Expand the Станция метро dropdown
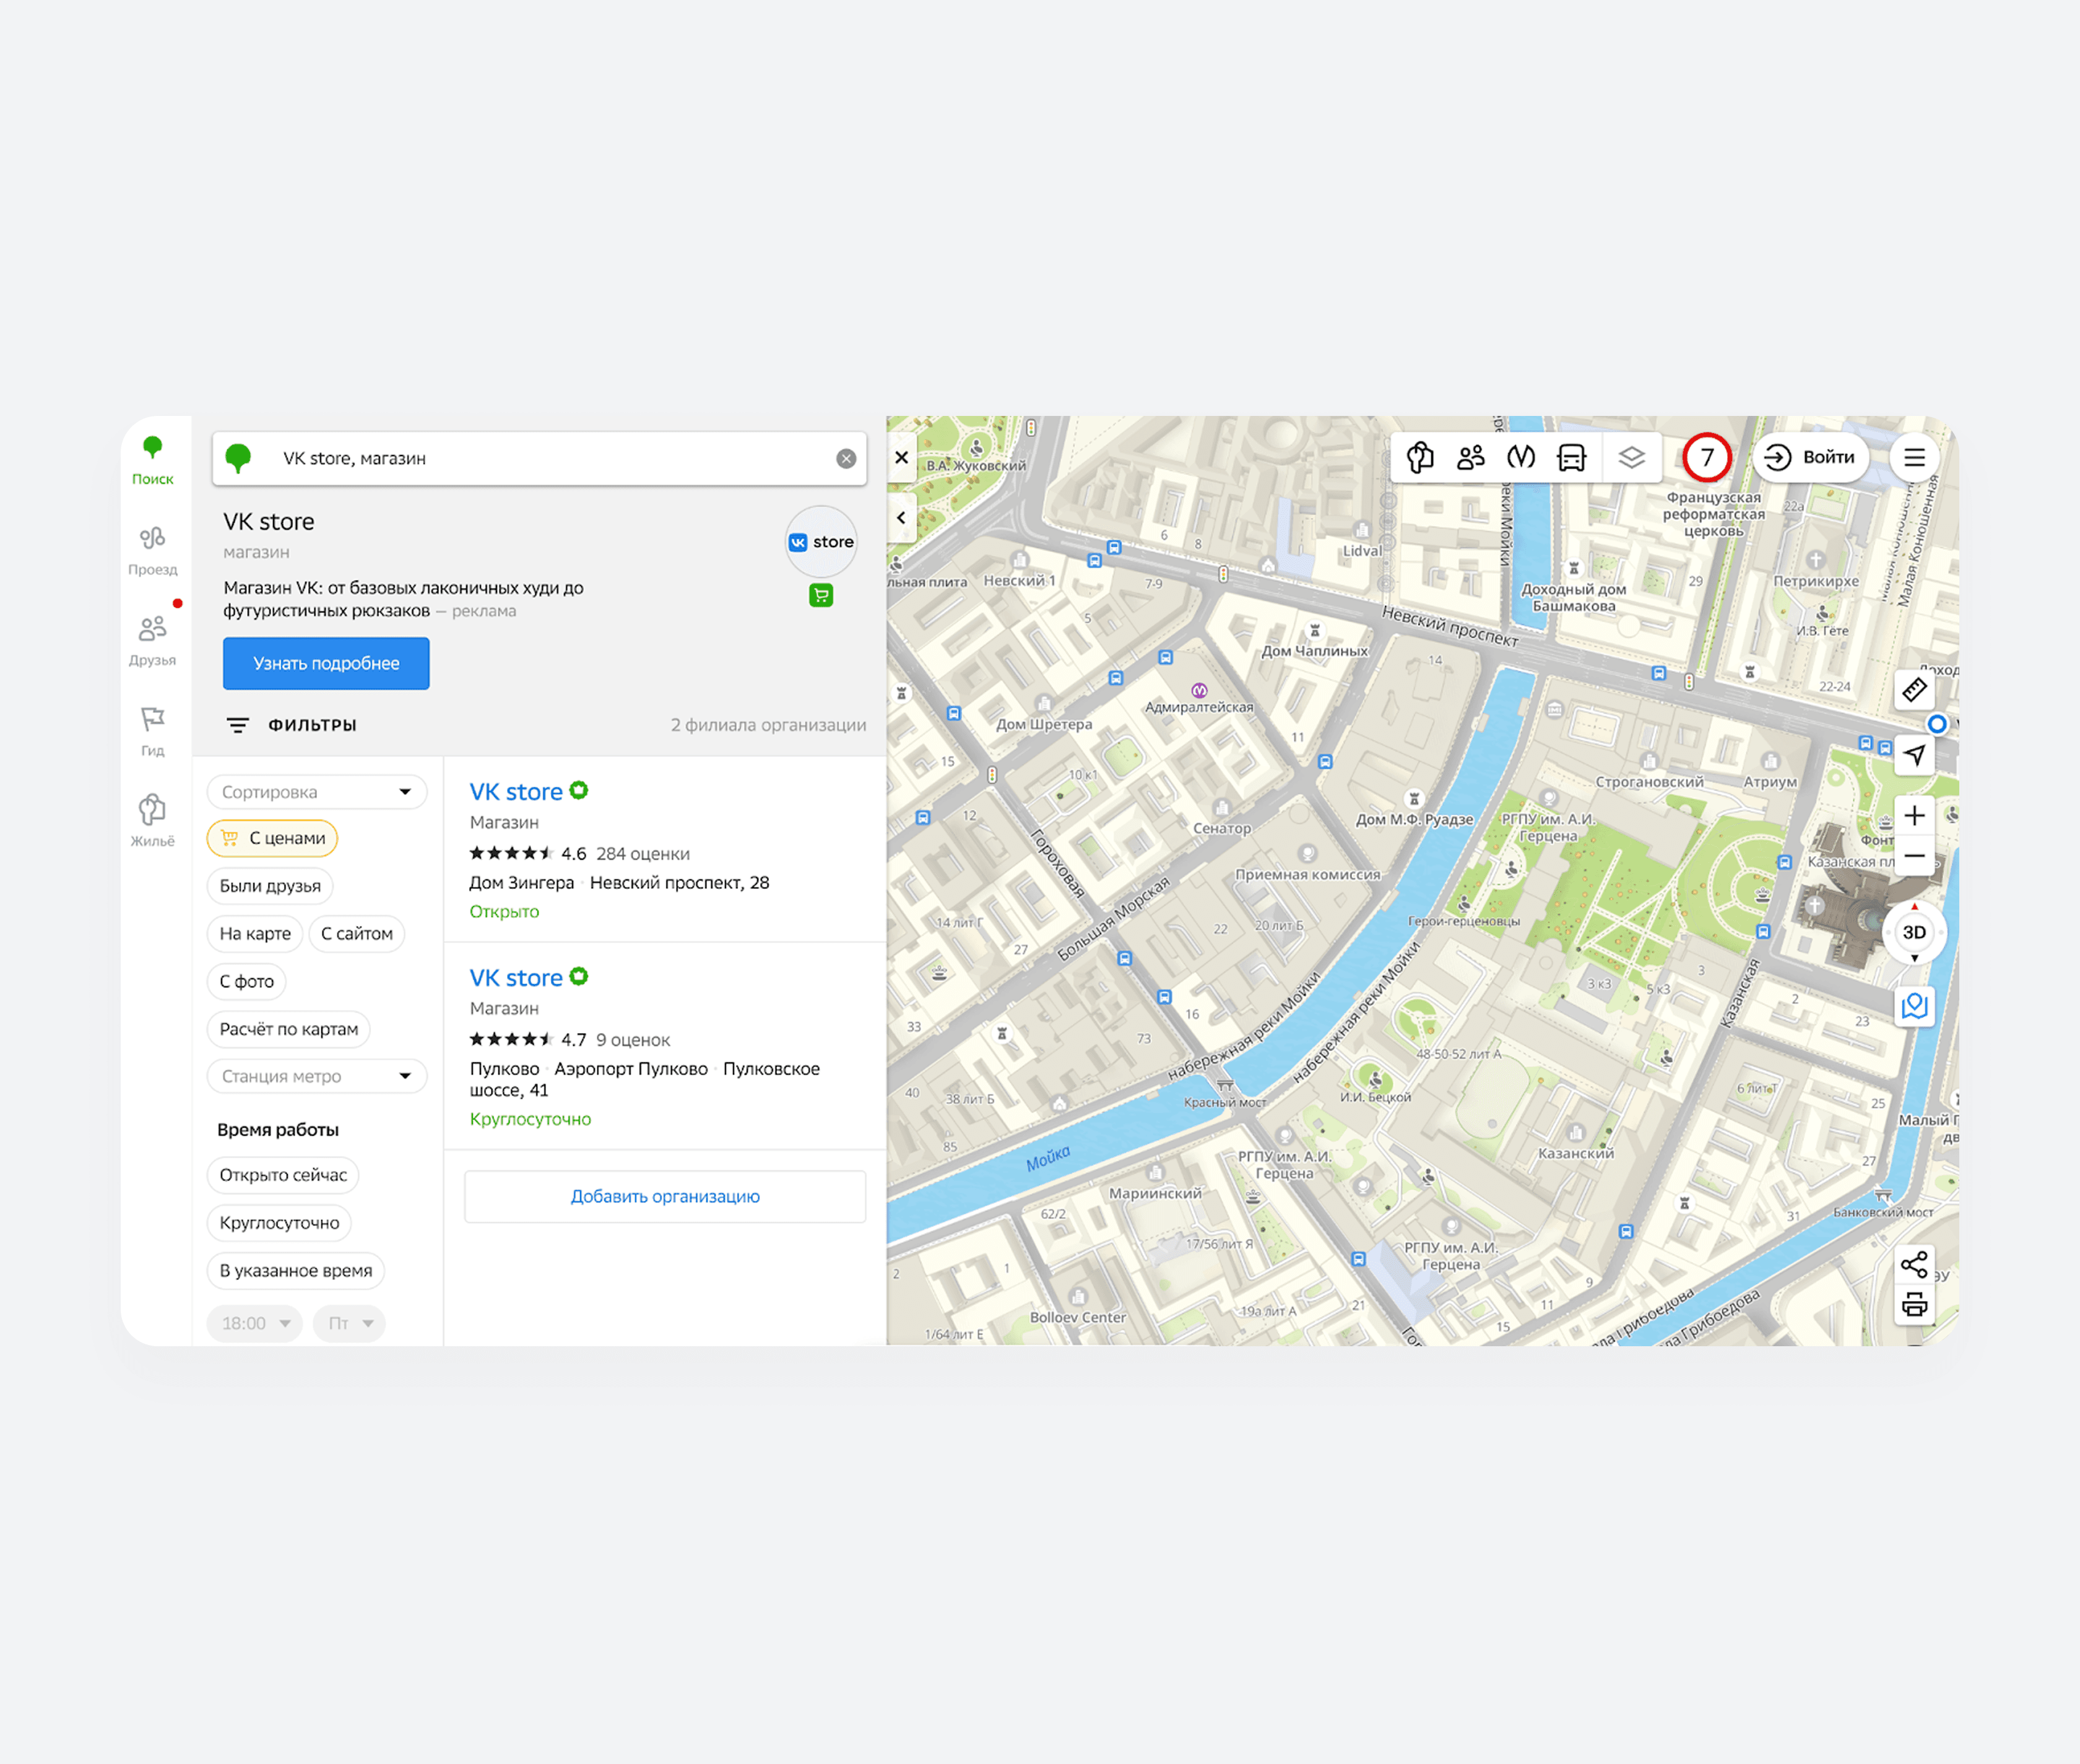Image resolution: width=2080 pixels, height=1764 pixels. (x=316, y=1076)
